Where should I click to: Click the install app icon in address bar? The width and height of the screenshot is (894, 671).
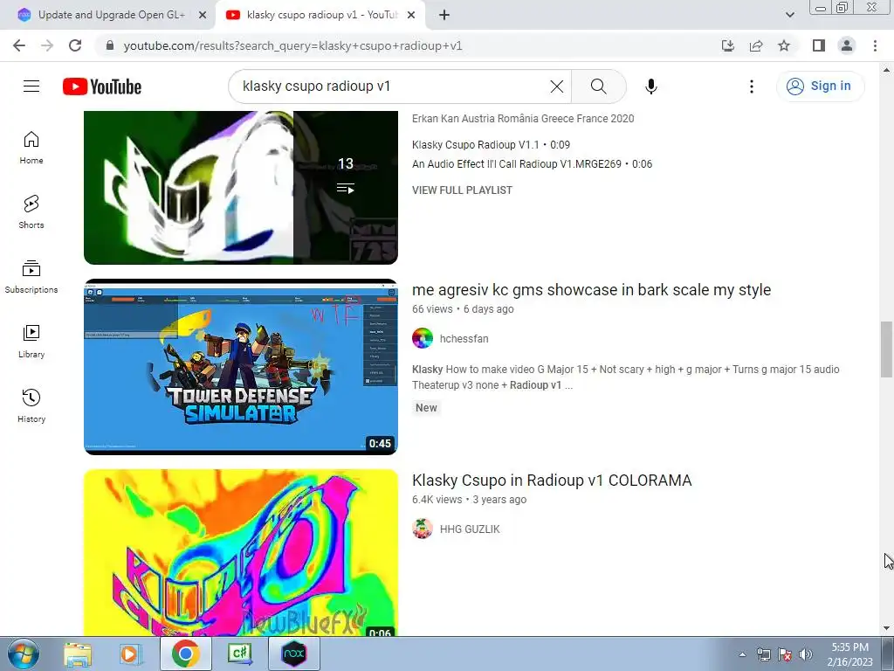click(728, 45)
